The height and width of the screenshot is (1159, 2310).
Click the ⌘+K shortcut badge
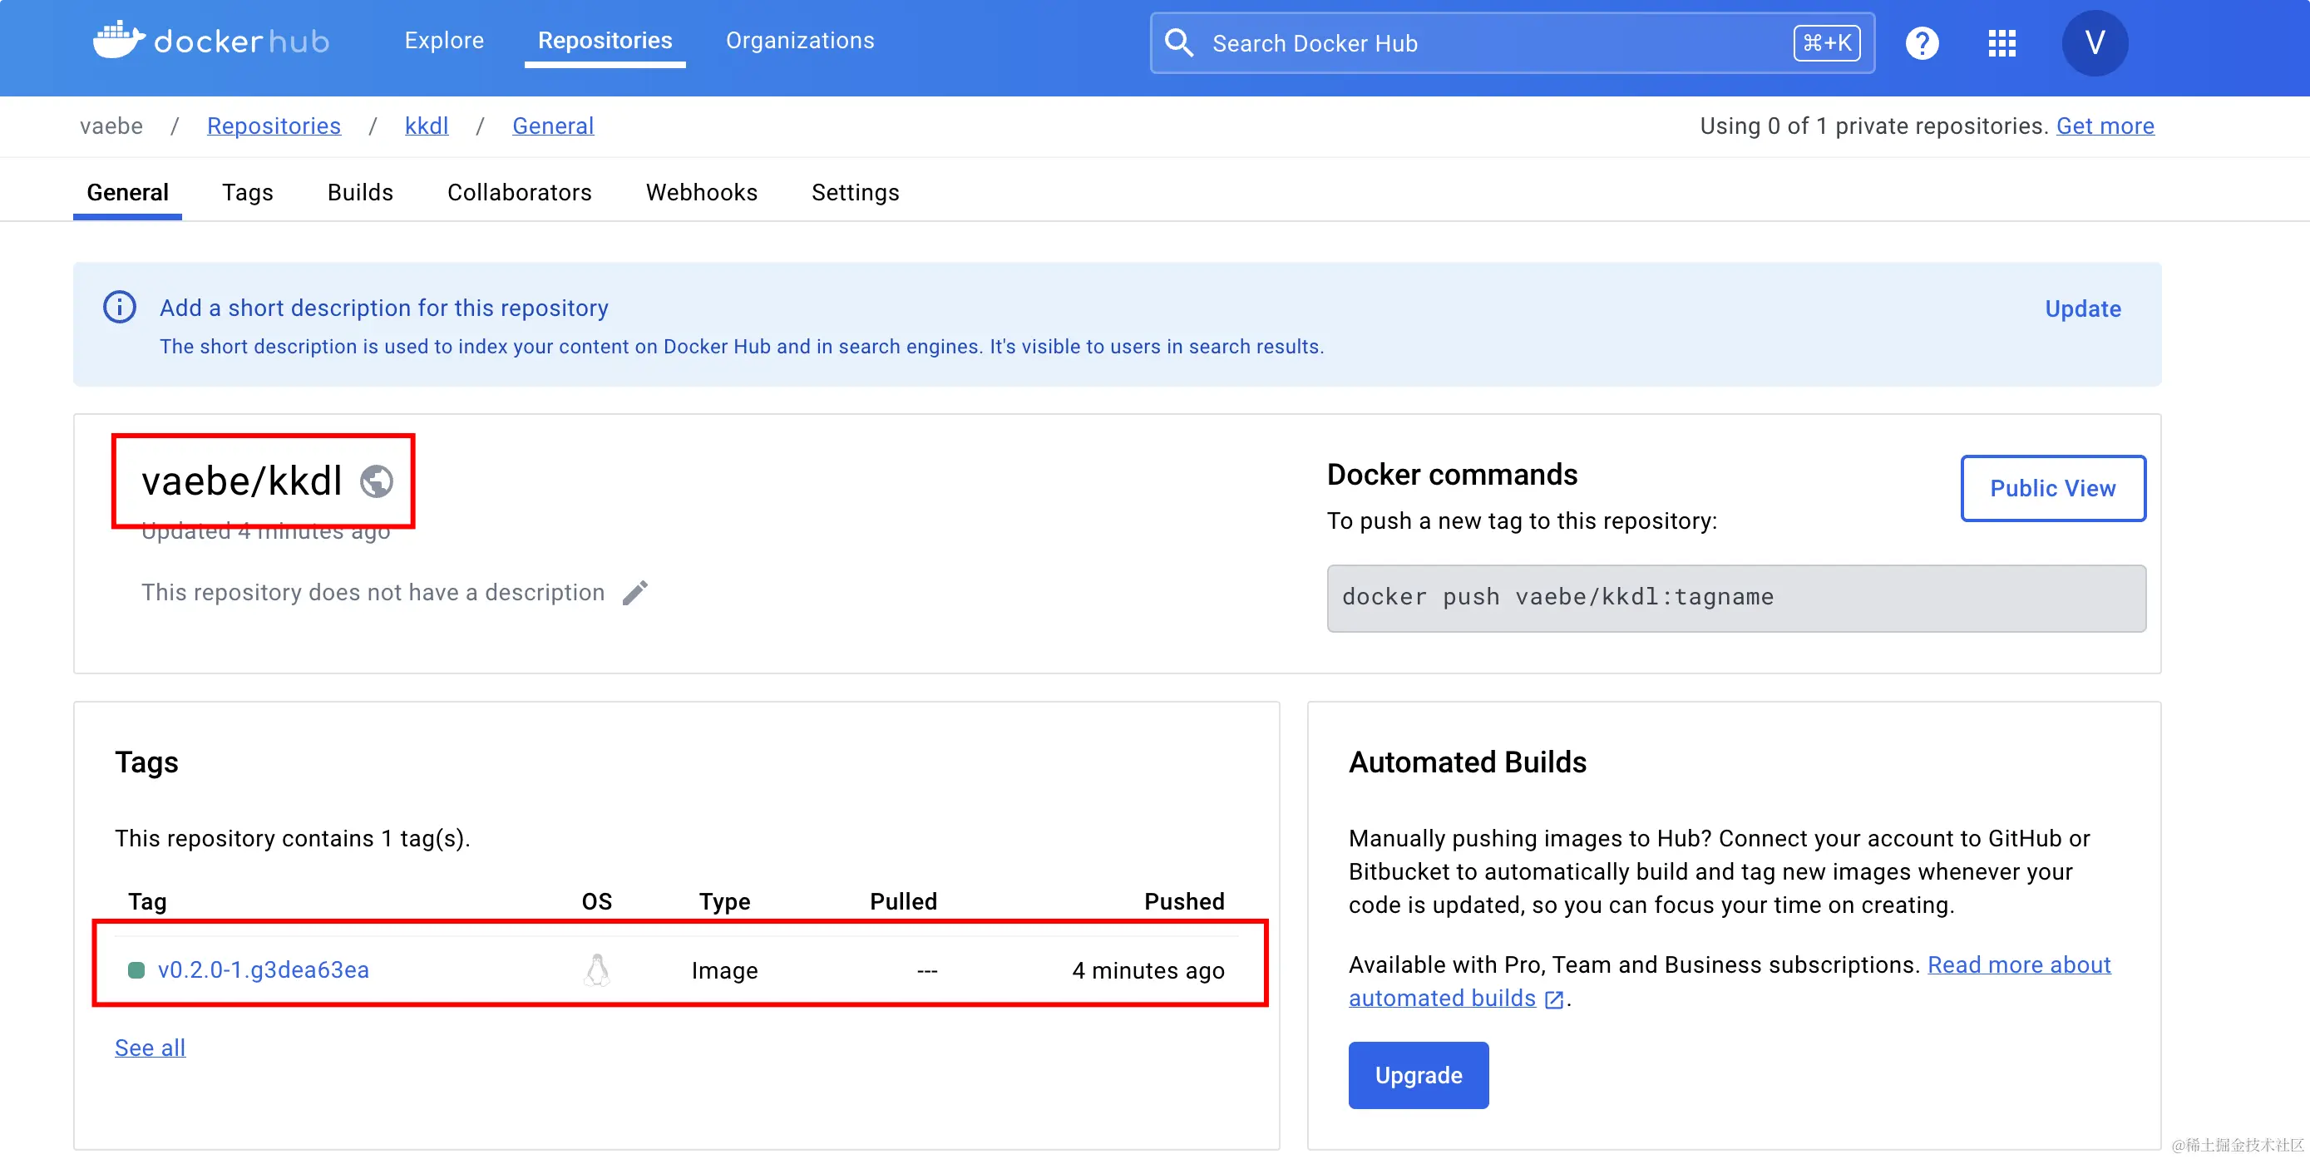coord(1827,43)
